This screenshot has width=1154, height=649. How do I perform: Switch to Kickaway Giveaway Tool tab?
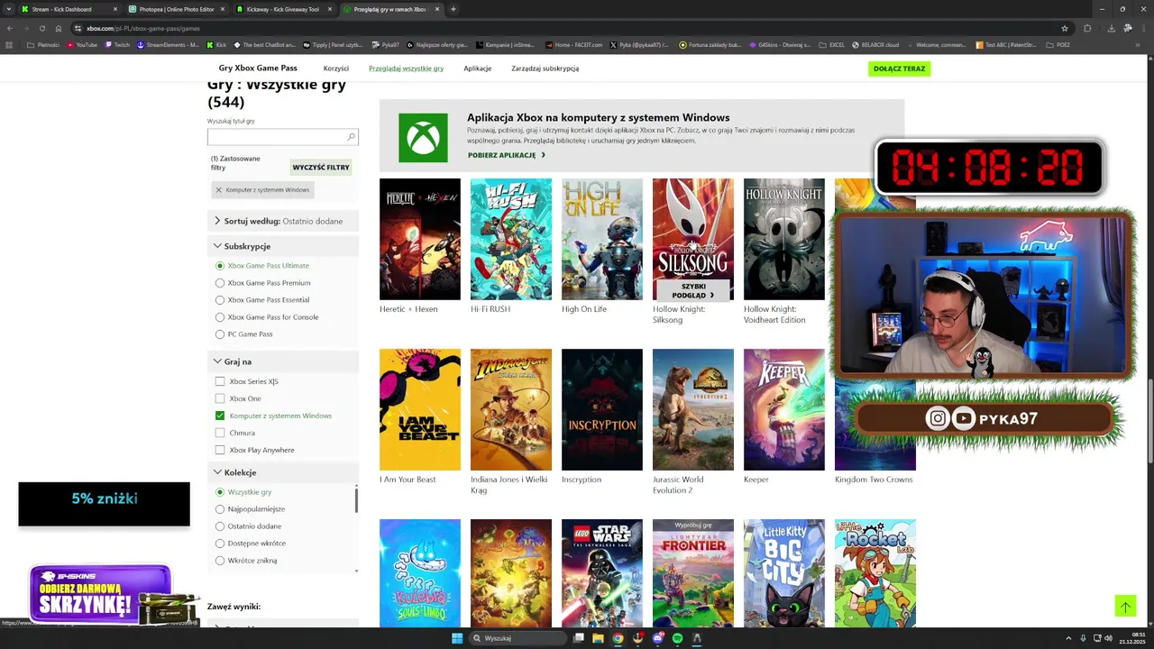[283, 9]
